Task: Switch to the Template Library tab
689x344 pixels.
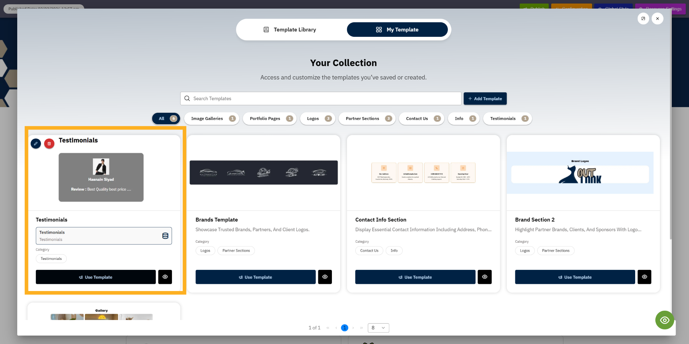Action: [x=290, y=30]
